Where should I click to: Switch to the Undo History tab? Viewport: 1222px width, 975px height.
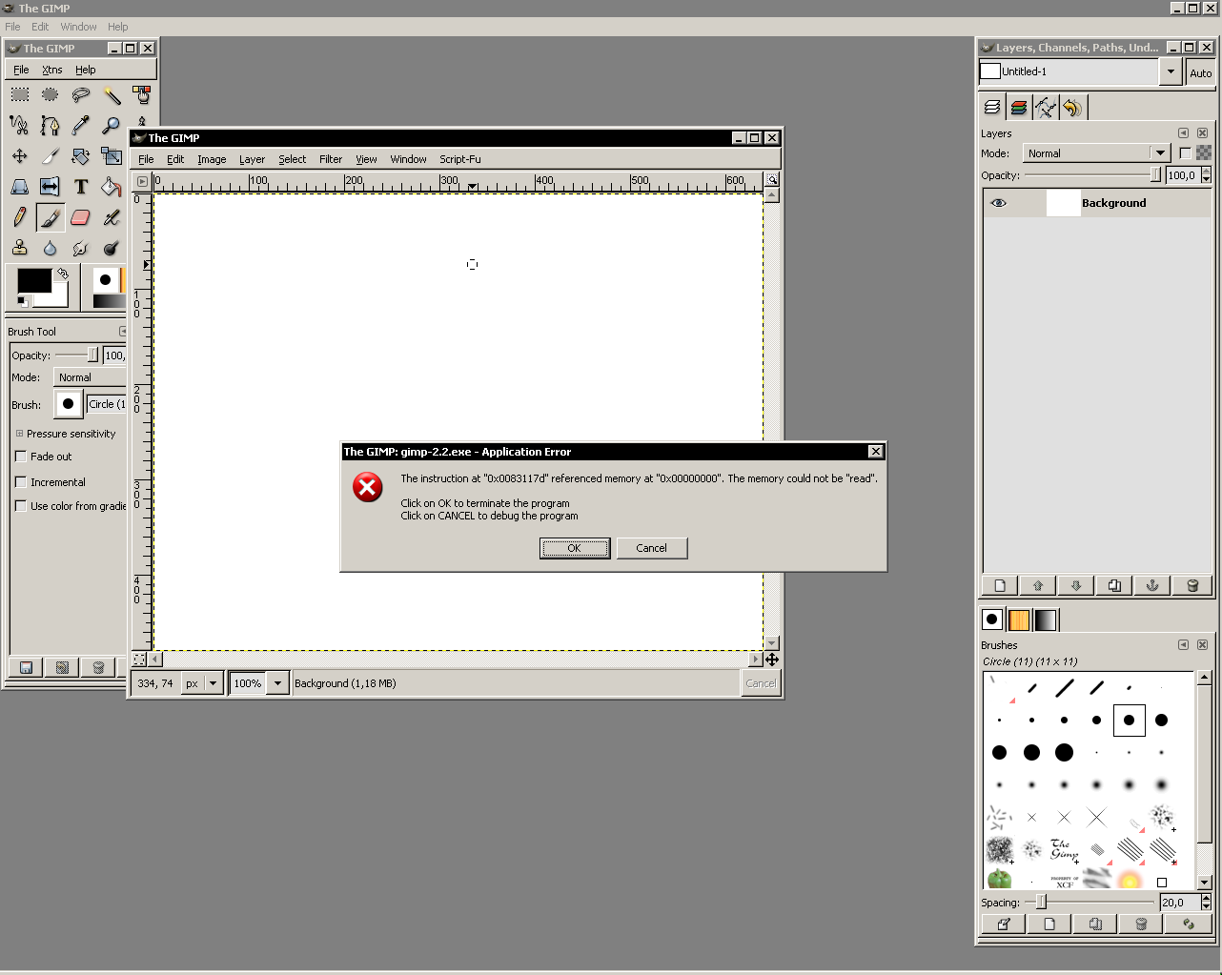tap(1072, 108)
